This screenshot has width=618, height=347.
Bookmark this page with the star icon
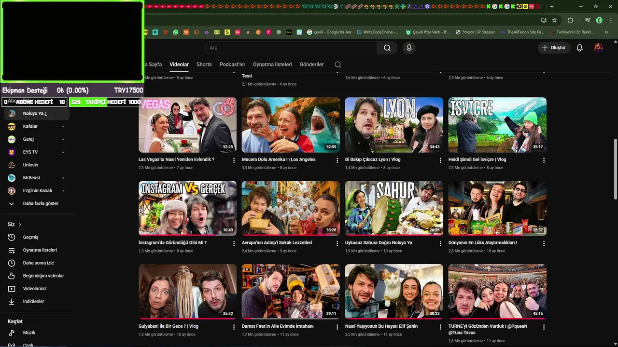click(x=554, y=20)
